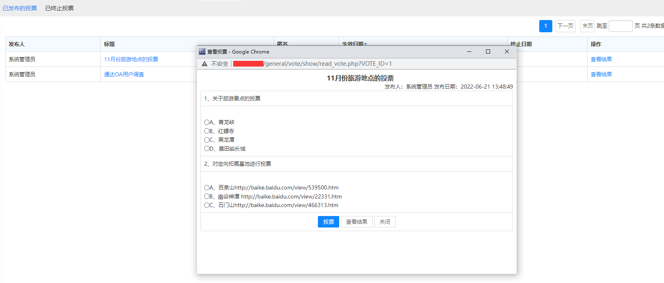The width and height of the screenshot is (664, 283).
Task: Open 通达OA用户调查 vote link
Action: click(x=124, y=74)
